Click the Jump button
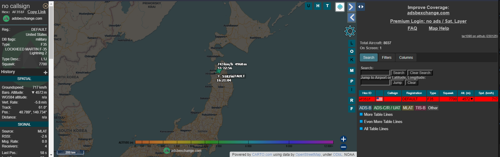 (x=397, y=83)
